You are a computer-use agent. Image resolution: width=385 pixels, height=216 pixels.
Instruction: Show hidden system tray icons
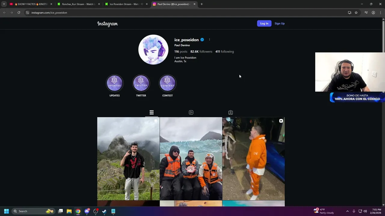point(347,211)
